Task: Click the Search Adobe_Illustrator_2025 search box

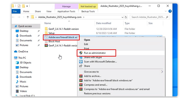Action: 148,17
